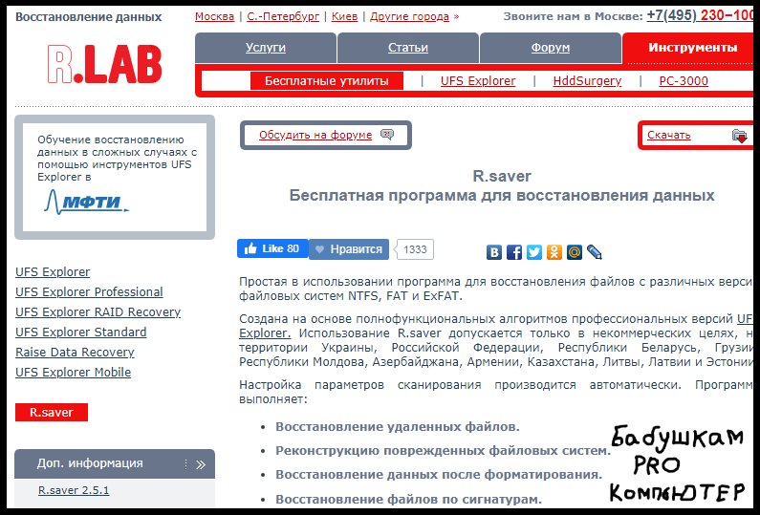Click 'Восстановление данных после форматирования.' item
760x515 pixels.
click(439, 474)
